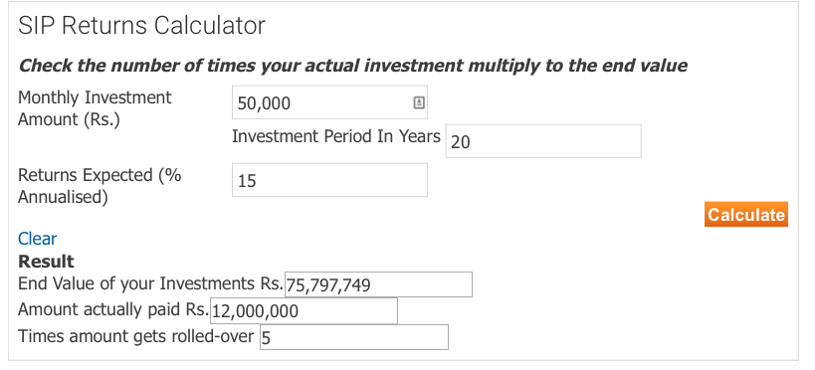Click the italic instruction sentence below the heading
The image size is (815, 370).
coord(353,66)
